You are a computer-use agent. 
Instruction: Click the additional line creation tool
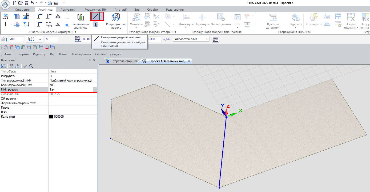[95, 16]
